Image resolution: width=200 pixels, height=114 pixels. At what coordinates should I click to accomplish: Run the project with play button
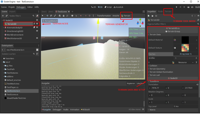(177, 7)
